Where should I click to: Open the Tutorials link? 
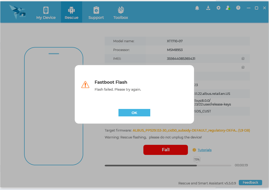coord(205,150)
